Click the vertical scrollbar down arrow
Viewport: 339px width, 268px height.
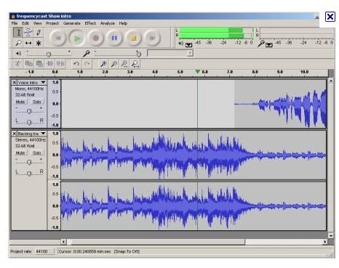[331, 235]
